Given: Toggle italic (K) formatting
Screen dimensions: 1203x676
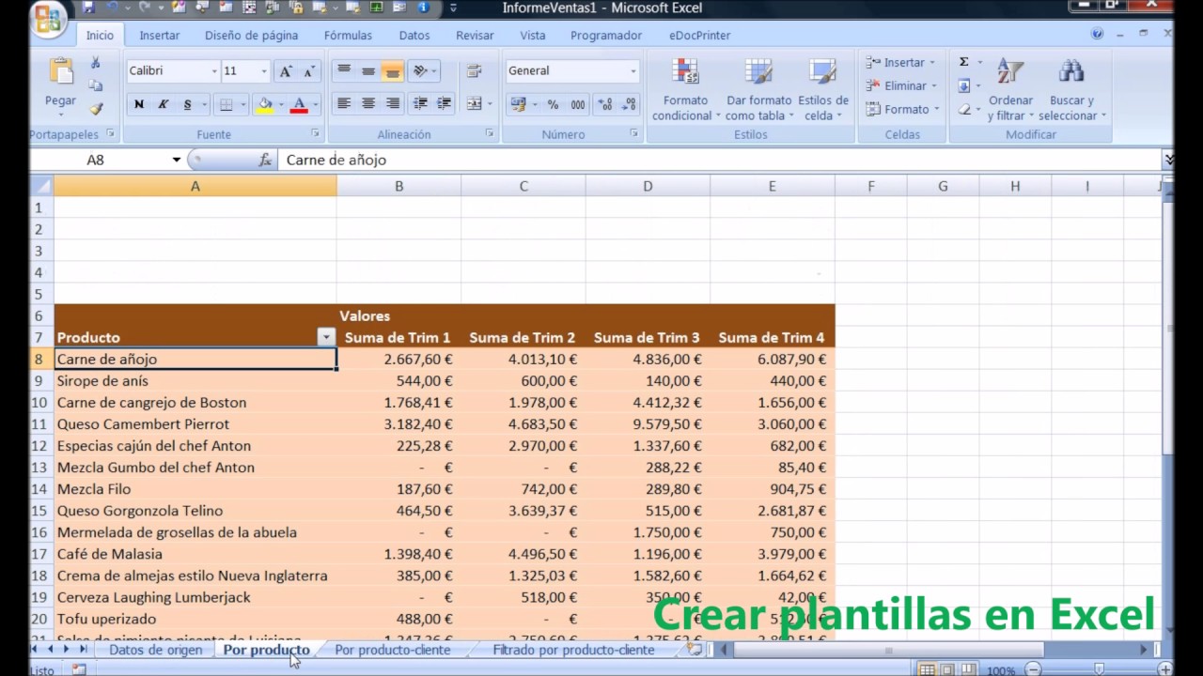Looking at the screenshot, I should tap(163, 104).
